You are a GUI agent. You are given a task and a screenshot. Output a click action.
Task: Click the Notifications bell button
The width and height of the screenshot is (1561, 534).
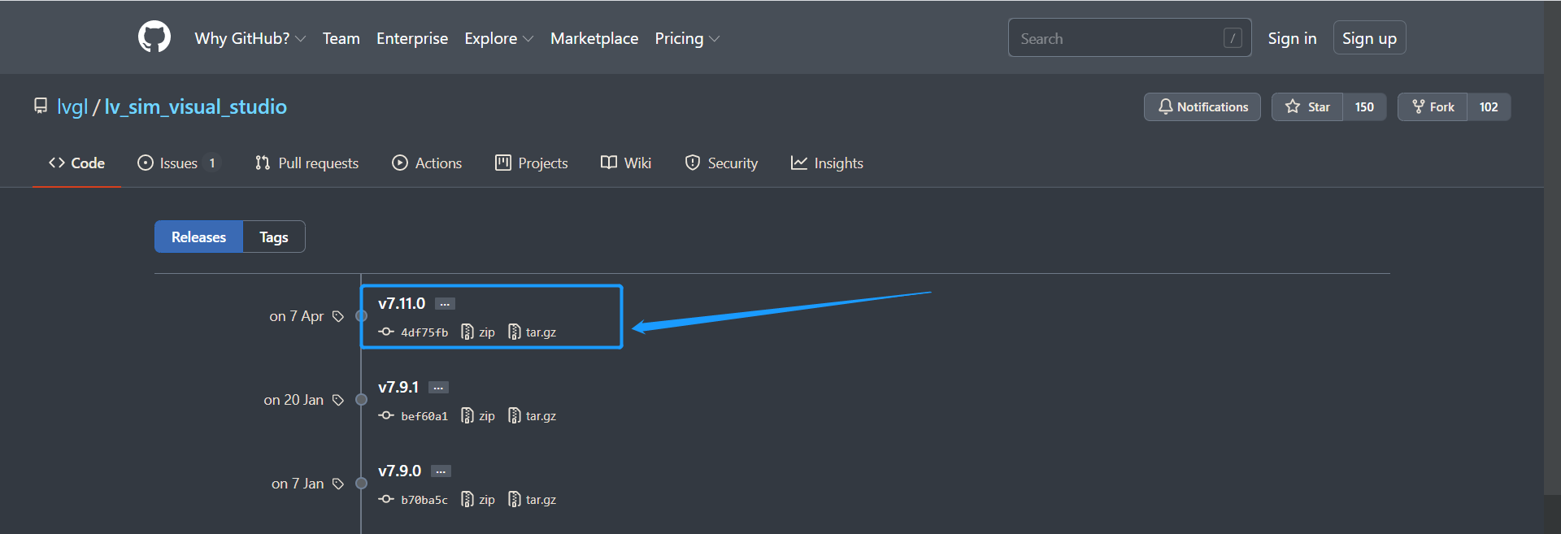click(1202, 106)
